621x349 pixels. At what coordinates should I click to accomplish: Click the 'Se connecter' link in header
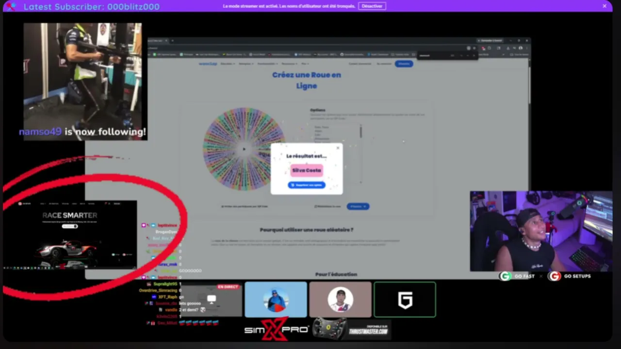tap(384, 63)
